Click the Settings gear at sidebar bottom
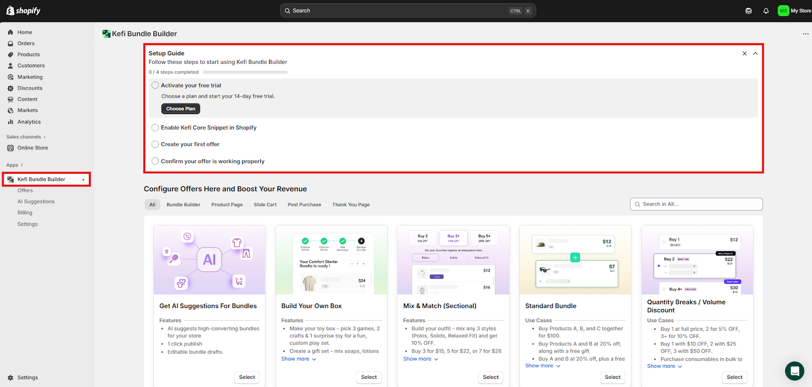The width and height of the screenshot is (812, 387). pyautogui.click(x=11, y=378)
